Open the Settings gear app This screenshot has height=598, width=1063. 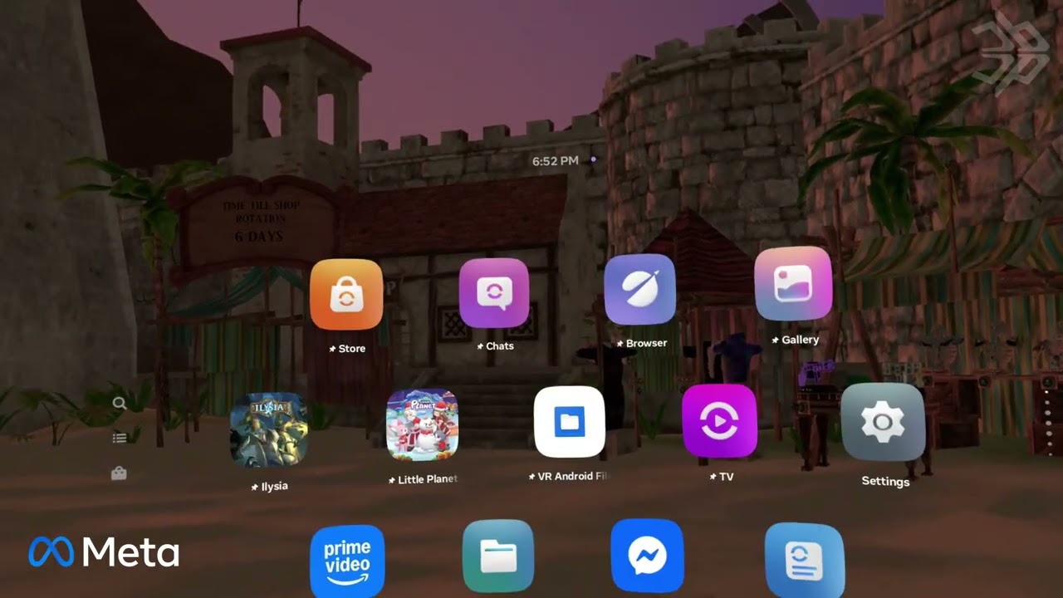click(883, 423)
